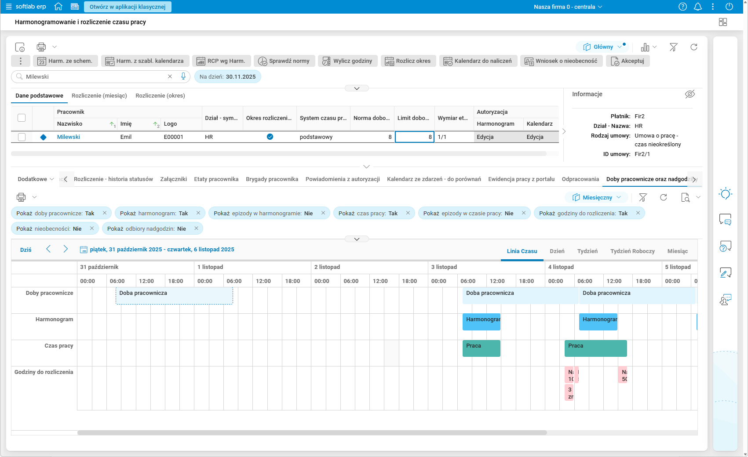Remove the 'Pokaż harmonogram' filter chip
The height and width of the screenshot is (457, 748).
click(x=198, y=213)
